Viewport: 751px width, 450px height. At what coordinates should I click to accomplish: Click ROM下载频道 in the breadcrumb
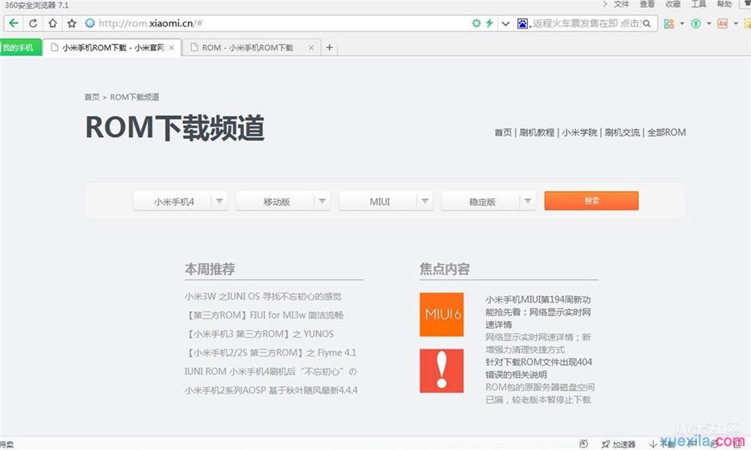coord(134,97)
